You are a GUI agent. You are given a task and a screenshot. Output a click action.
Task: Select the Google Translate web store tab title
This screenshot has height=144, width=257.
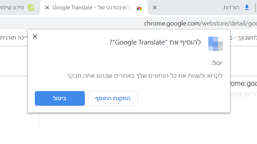(x=92, y=7)
